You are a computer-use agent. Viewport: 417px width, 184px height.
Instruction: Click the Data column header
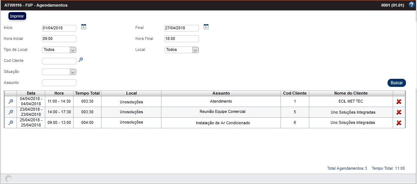31,93
